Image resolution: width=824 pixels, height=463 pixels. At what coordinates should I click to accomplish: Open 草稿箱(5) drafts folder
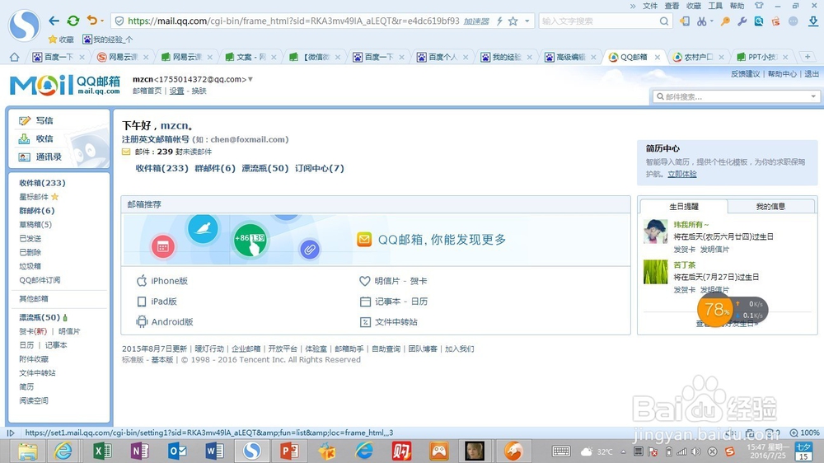click(35, 224)
